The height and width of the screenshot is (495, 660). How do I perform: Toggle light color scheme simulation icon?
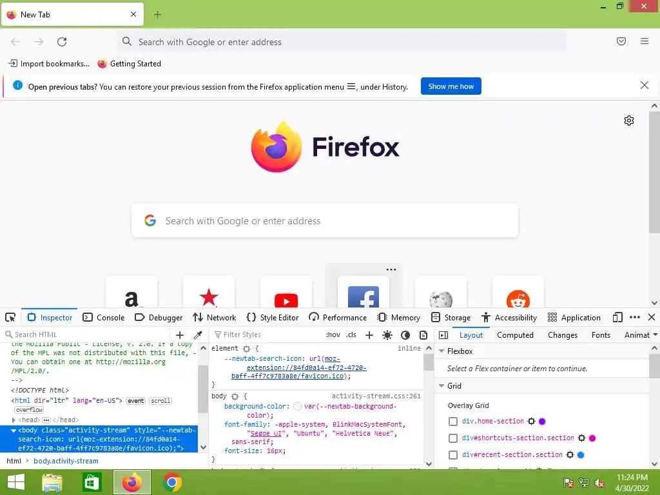387,335
